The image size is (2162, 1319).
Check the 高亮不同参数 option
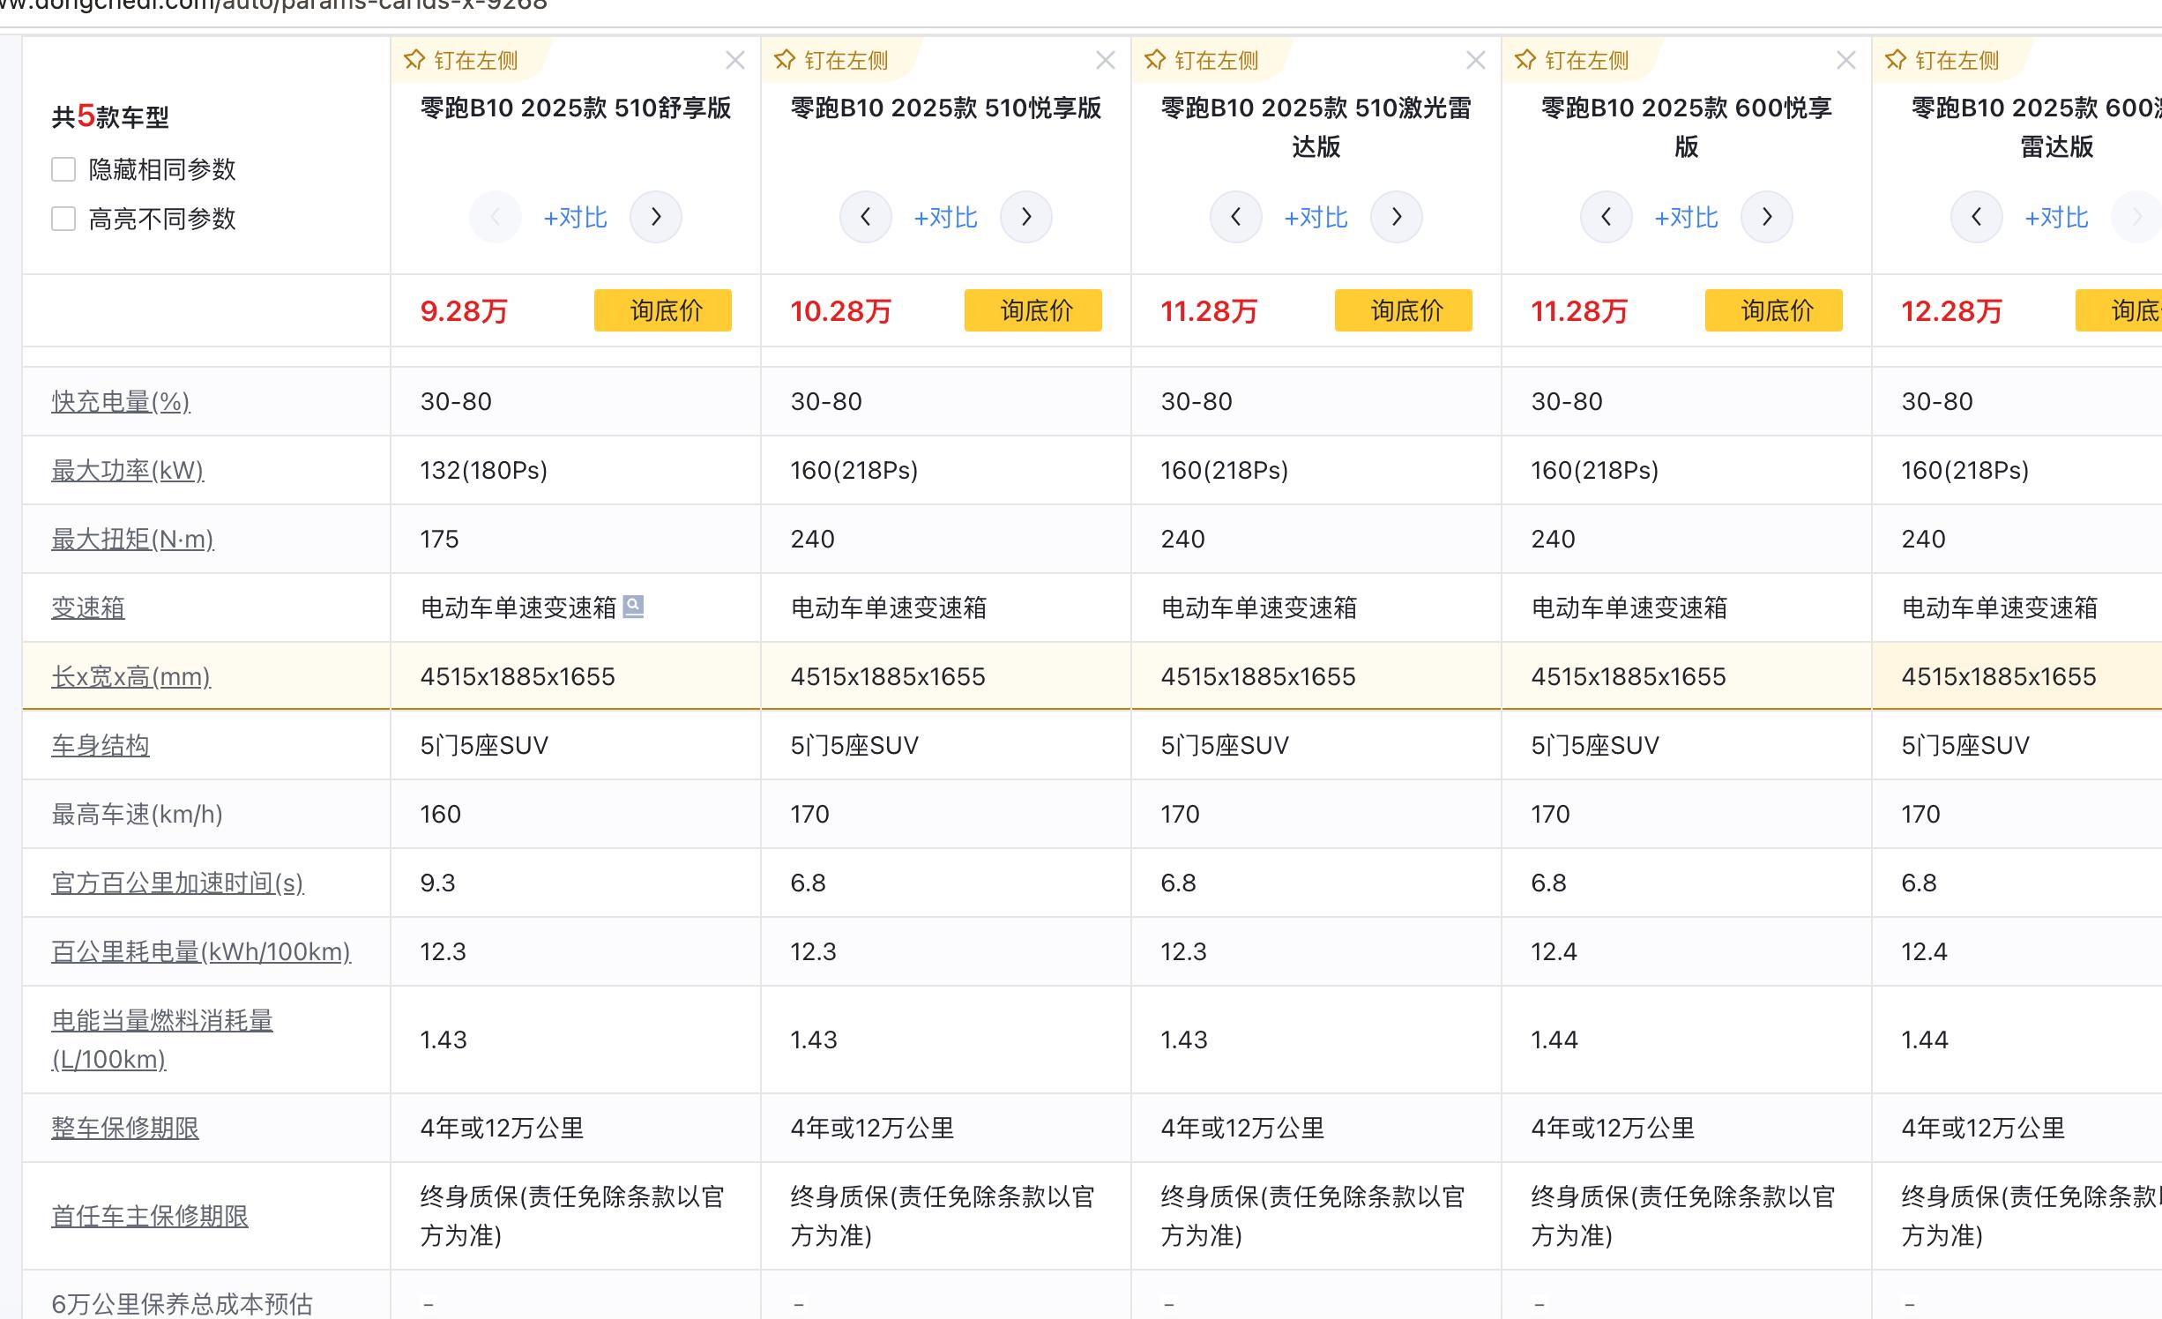[x=63, y=219]
